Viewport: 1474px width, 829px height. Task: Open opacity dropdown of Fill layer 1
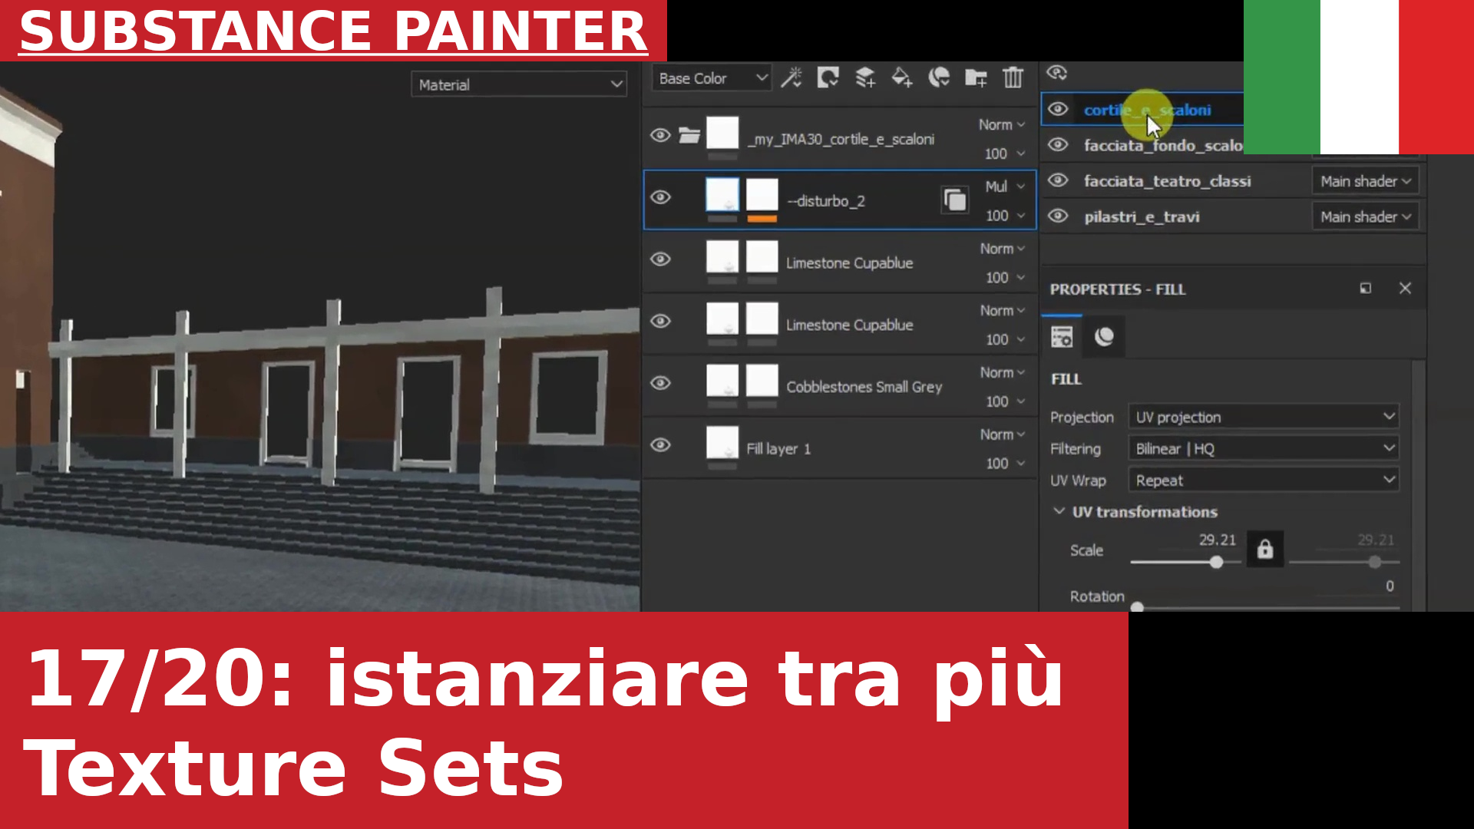coord(1005,464)
